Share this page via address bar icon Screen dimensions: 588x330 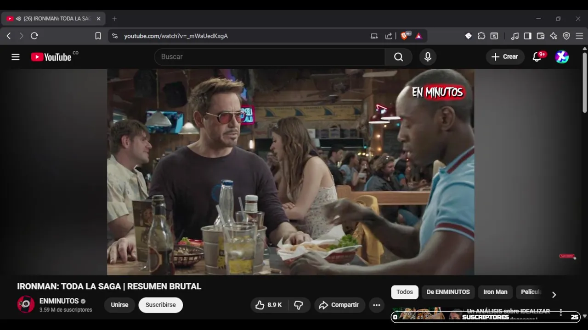point(389,36)
